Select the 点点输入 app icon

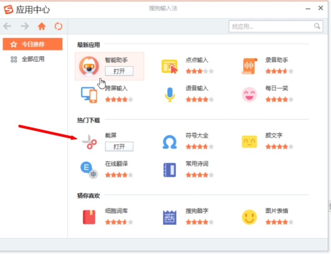pos(170,66)
